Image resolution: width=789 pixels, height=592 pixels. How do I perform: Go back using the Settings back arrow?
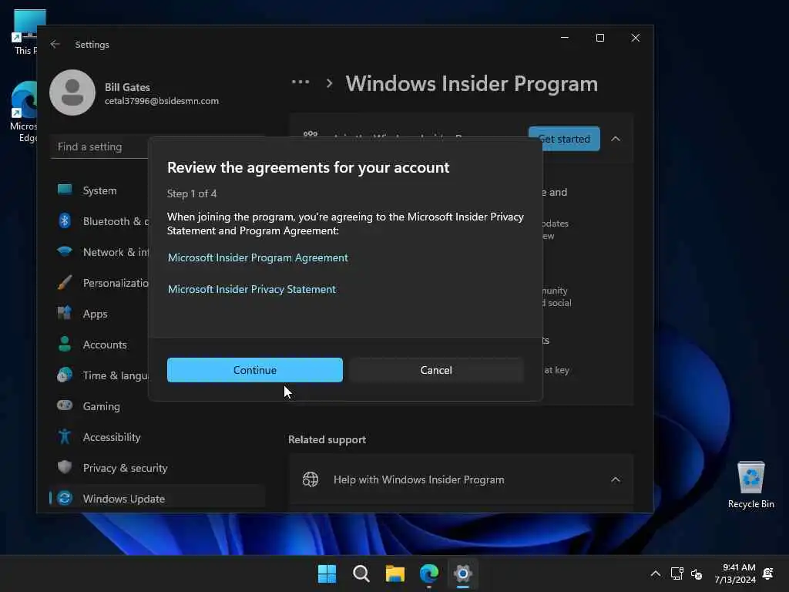point(55,44)
